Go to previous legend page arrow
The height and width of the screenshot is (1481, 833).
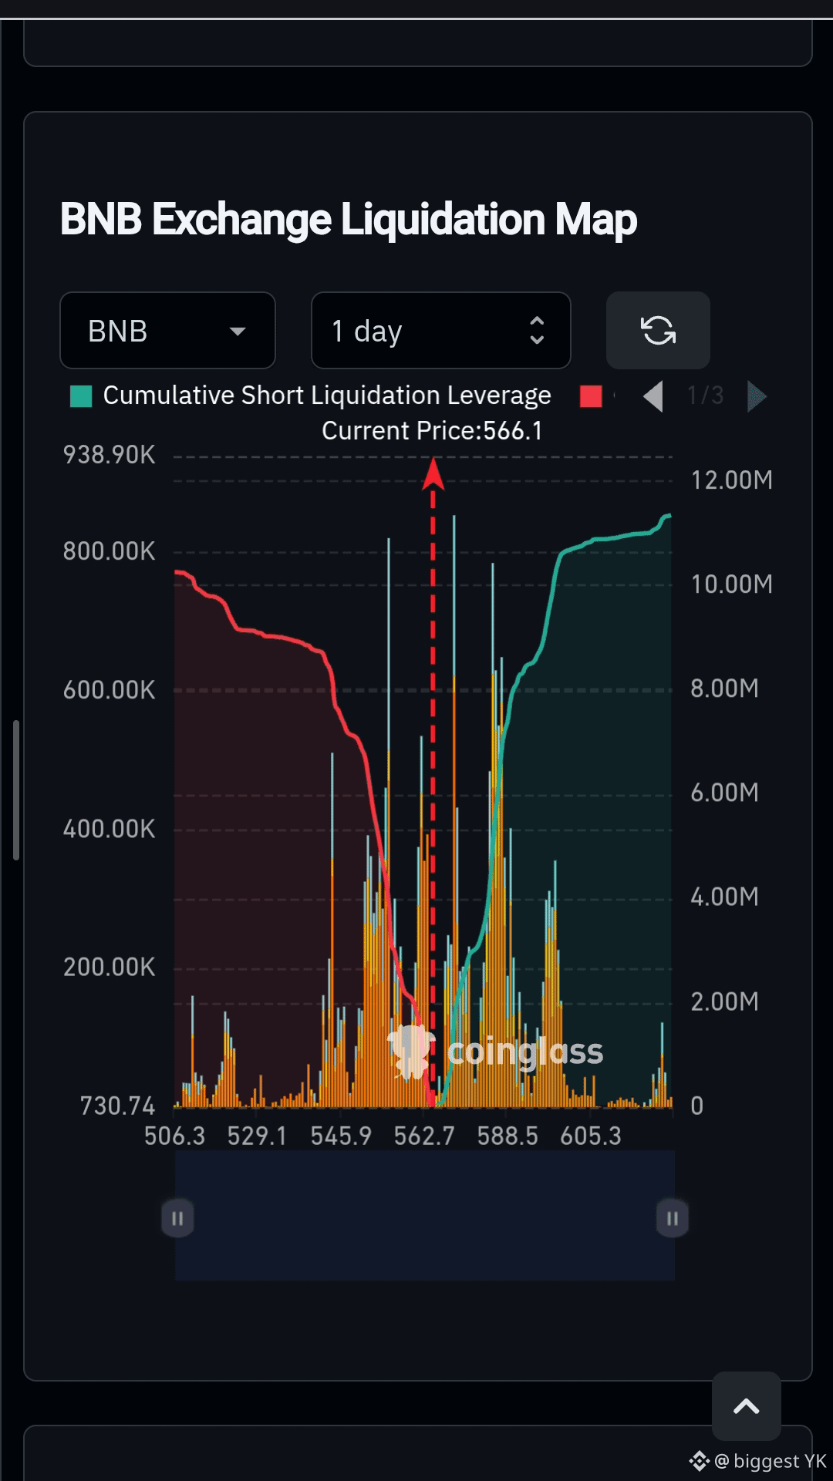[653, 397]
